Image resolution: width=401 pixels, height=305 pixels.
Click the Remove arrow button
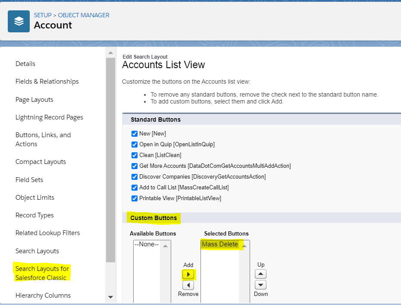click(x=188, y=285)
